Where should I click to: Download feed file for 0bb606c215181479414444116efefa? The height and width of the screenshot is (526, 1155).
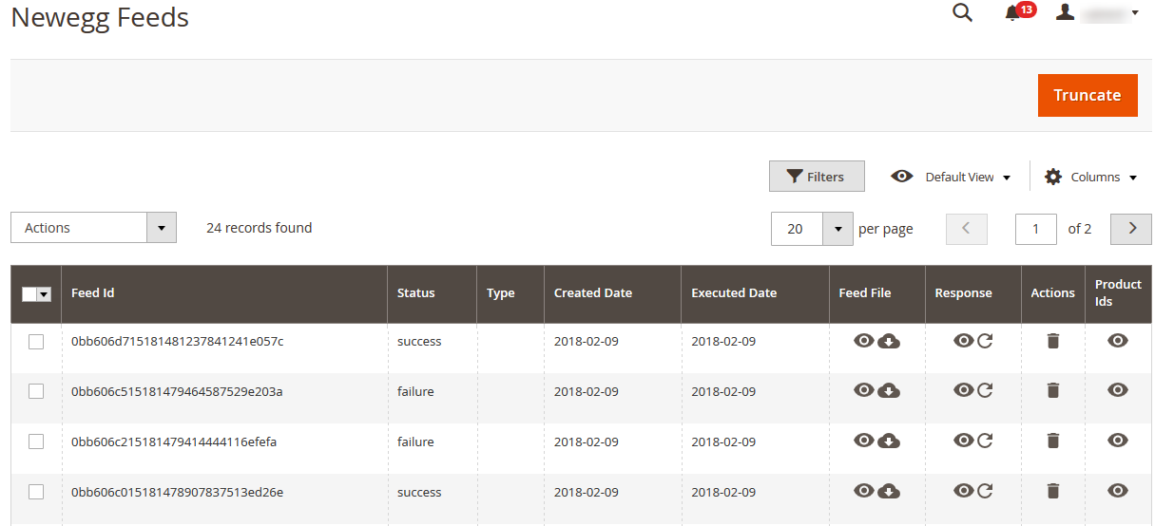coord(889,441)
